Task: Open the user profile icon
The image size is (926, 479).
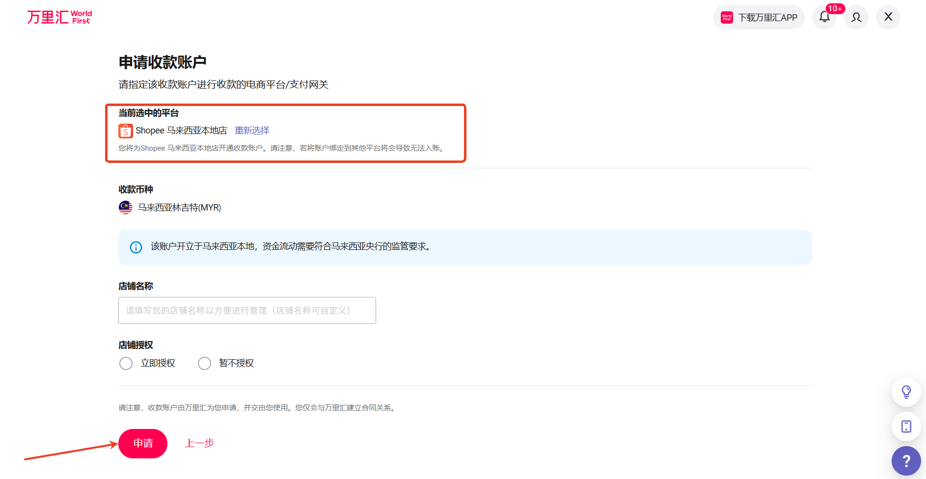Action: (856, 18)
